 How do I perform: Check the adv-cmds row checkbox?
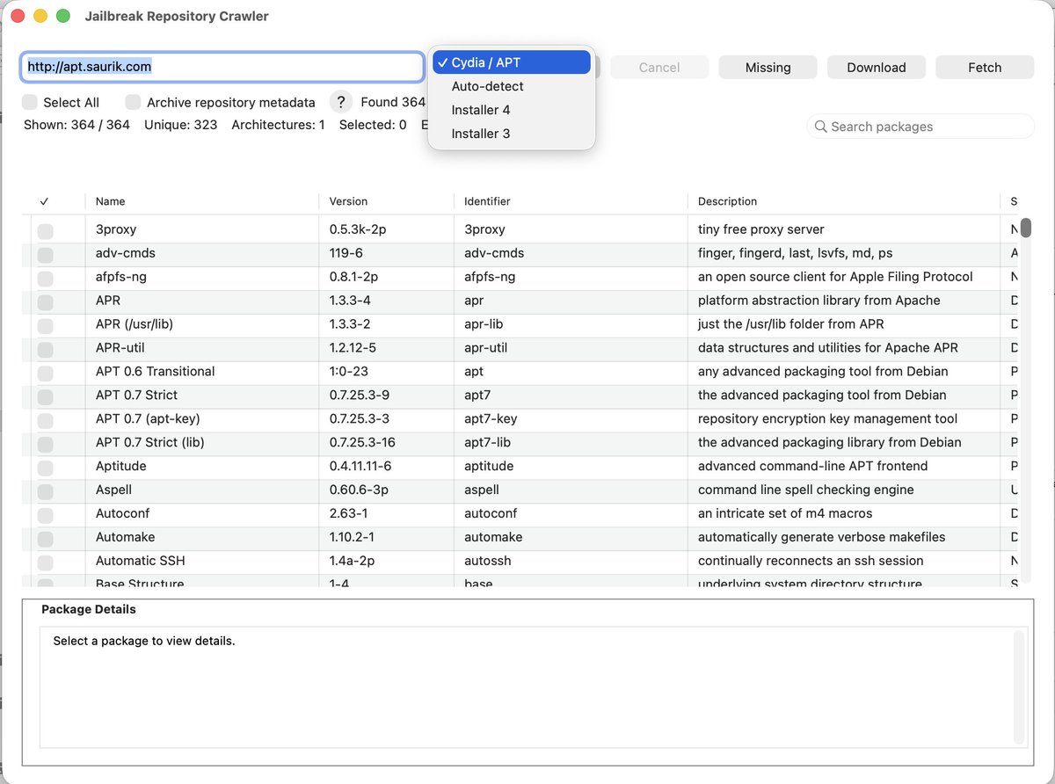point(45,254)
